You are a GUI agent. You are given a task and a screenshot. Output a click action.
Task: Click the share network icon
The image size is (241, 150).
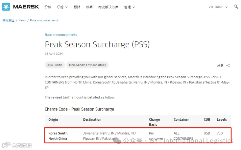pos(228,65)
